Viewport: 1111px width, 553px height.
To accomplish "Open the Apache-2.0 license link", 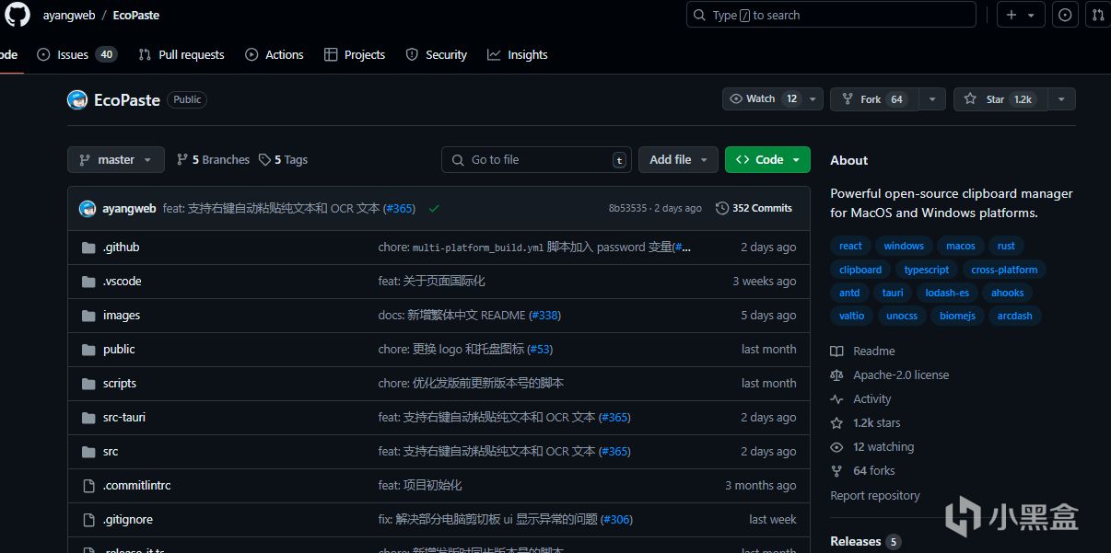I will tap(900, 375).
